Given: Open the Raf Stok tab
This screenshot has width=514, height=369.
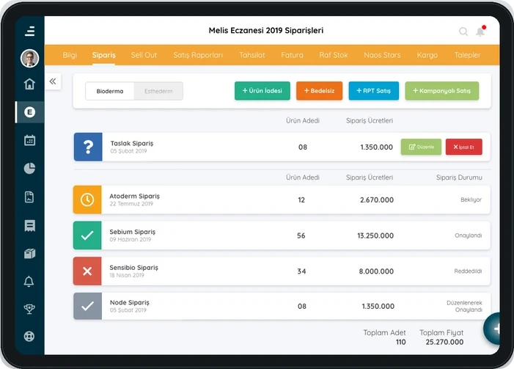Looking at the screenshot, I should 334,55.
